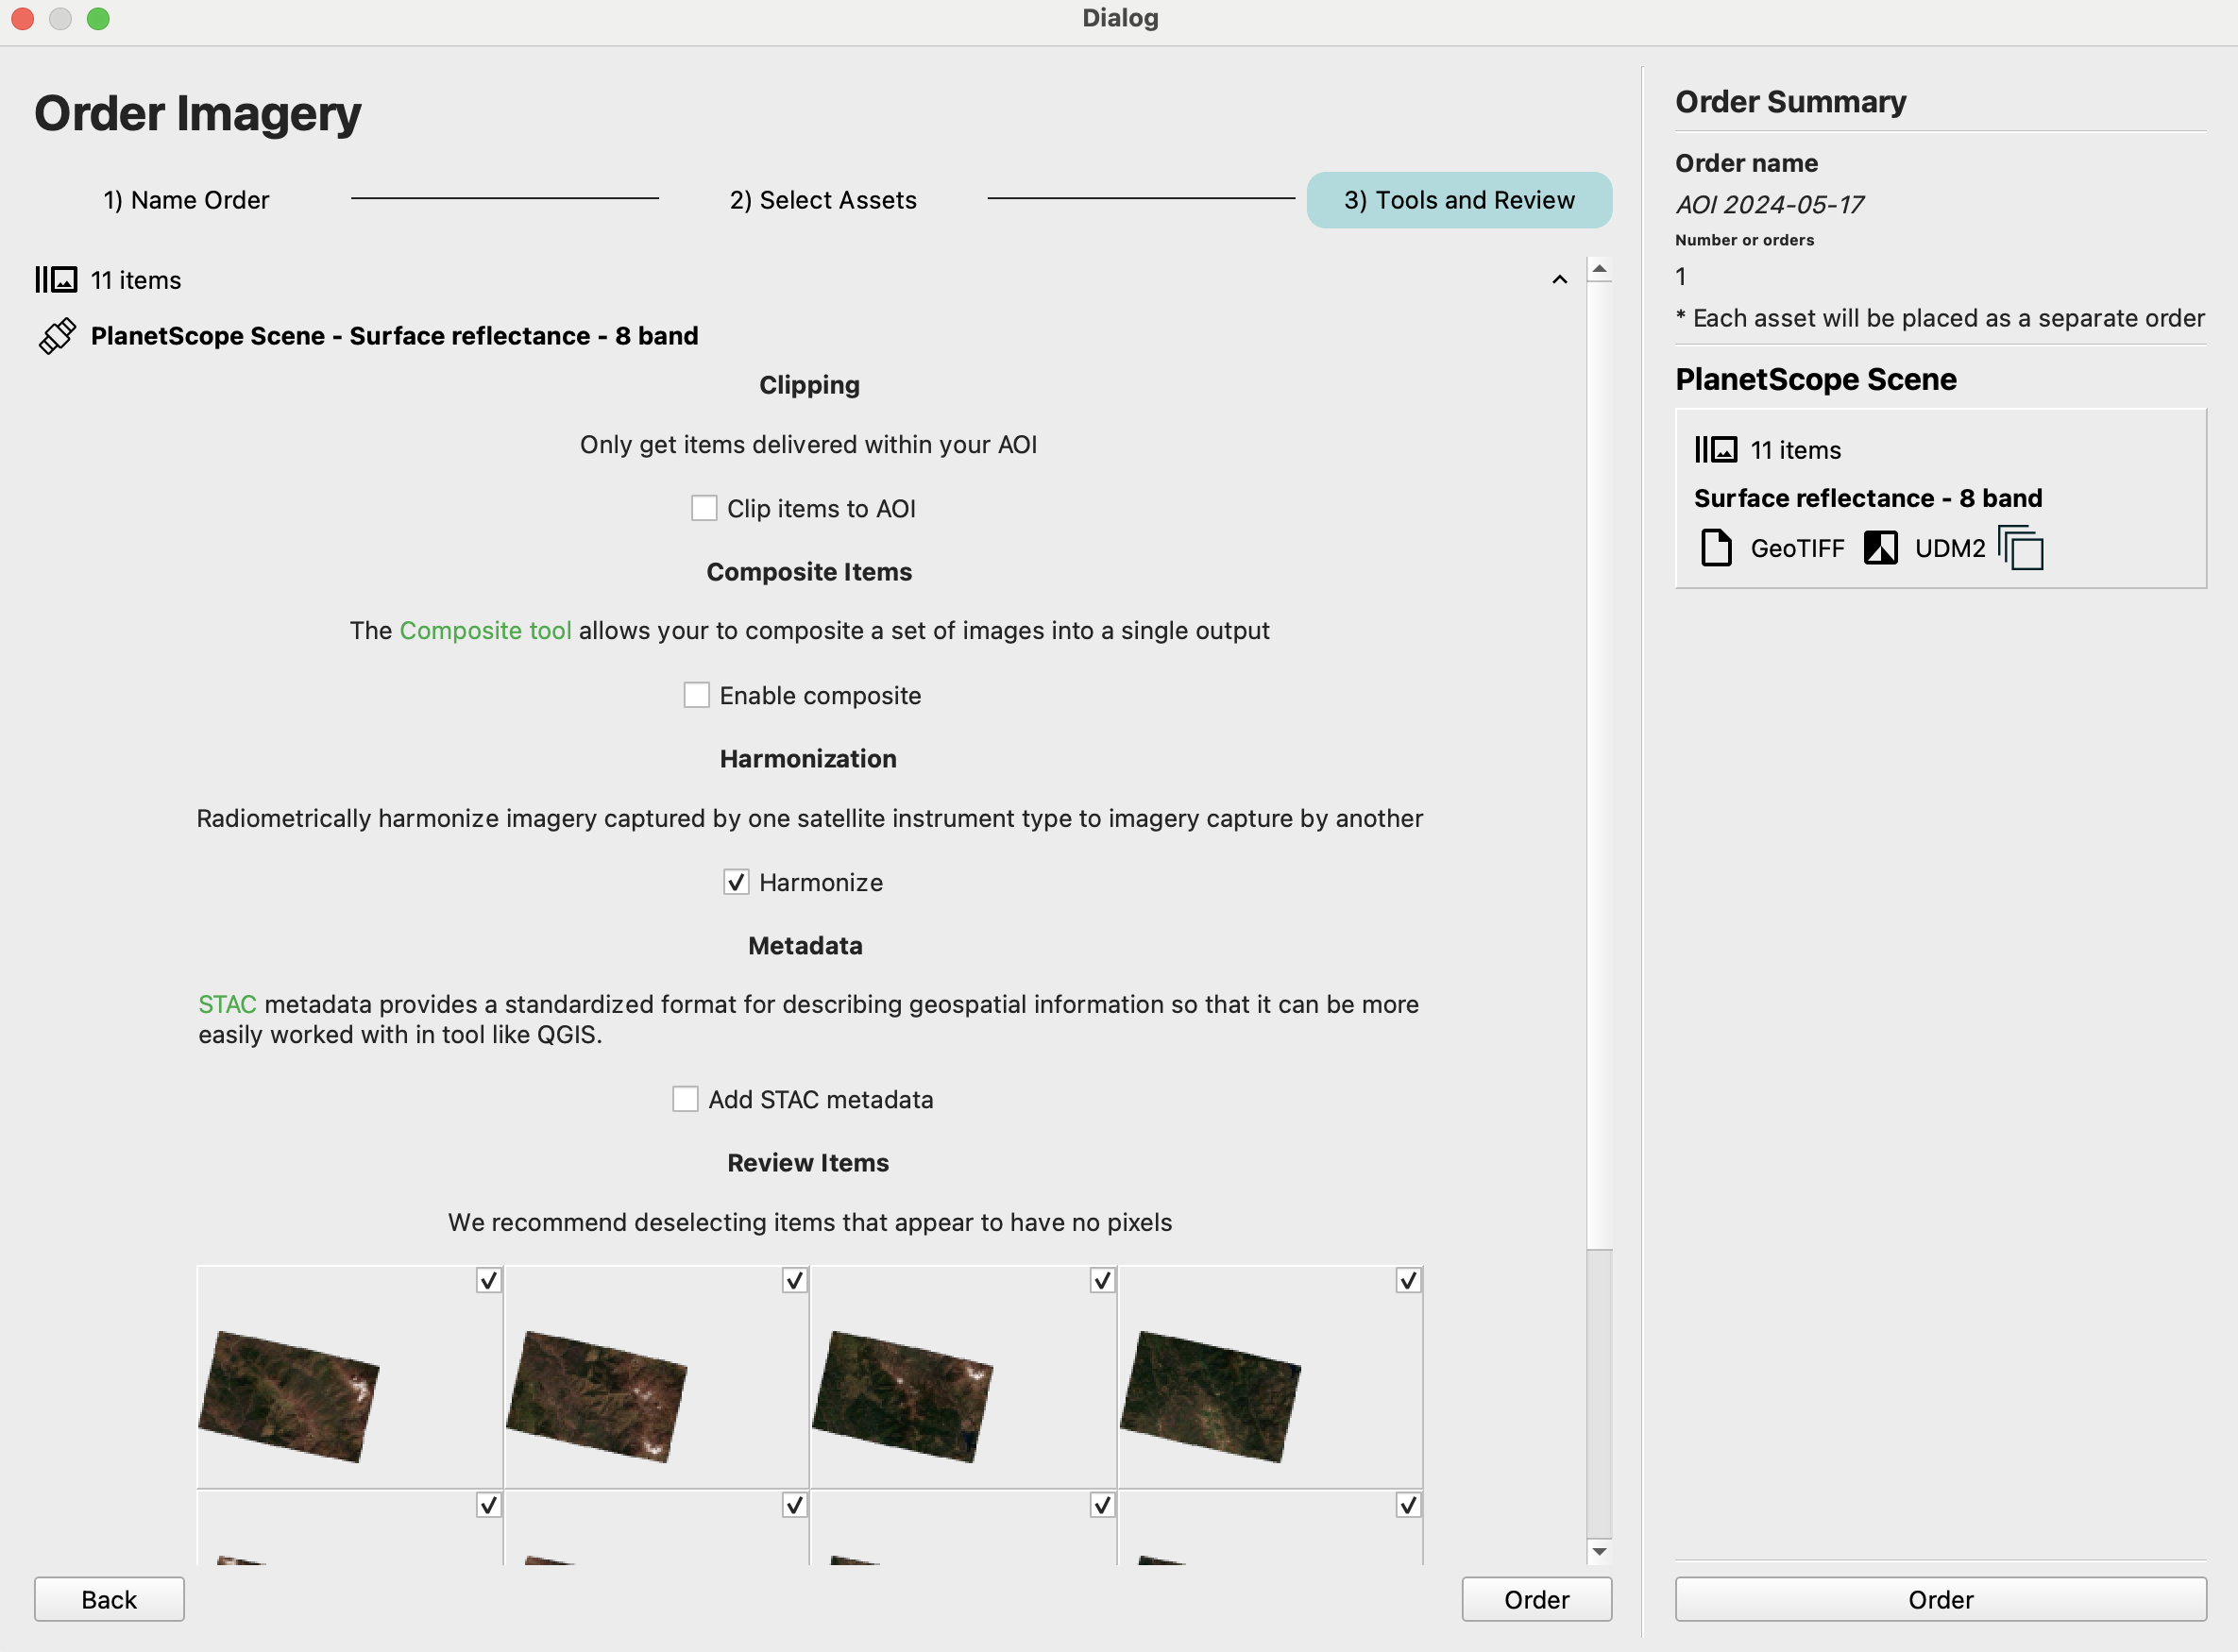Click the Harmonization section heading

pos(807,759)
